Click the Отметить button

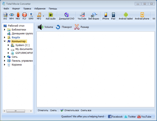43,110
